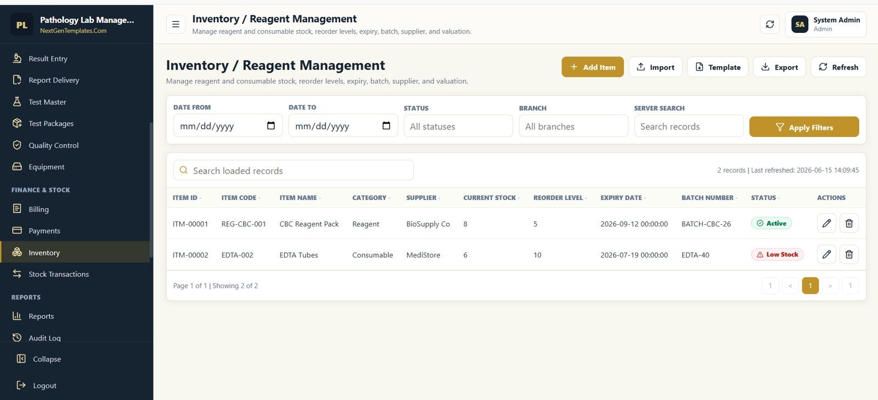Open the Date From calendar picker icon
Viewport: 878px width, 400px height.
click(271, 125)
